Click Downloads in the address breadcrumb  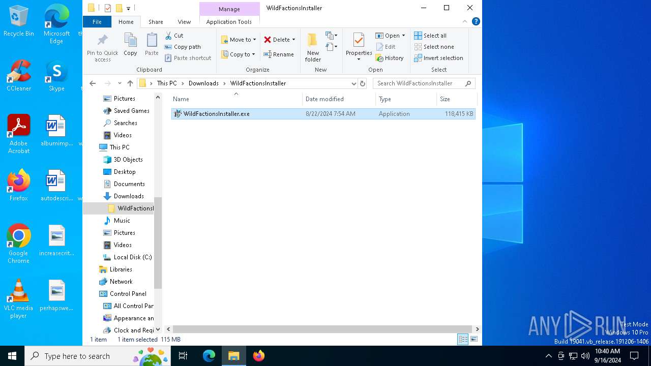pyautogui.click(x=203, y=83)
